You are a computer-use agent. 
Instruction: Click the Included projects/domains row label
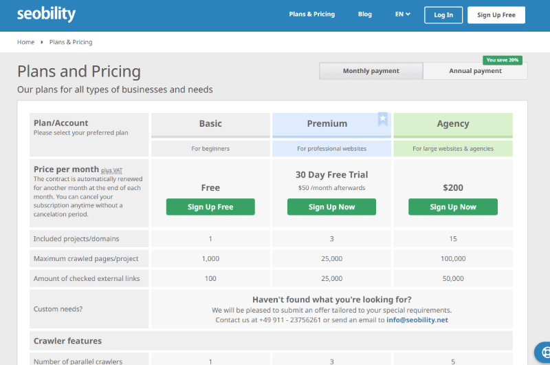[x=76, y=239]
